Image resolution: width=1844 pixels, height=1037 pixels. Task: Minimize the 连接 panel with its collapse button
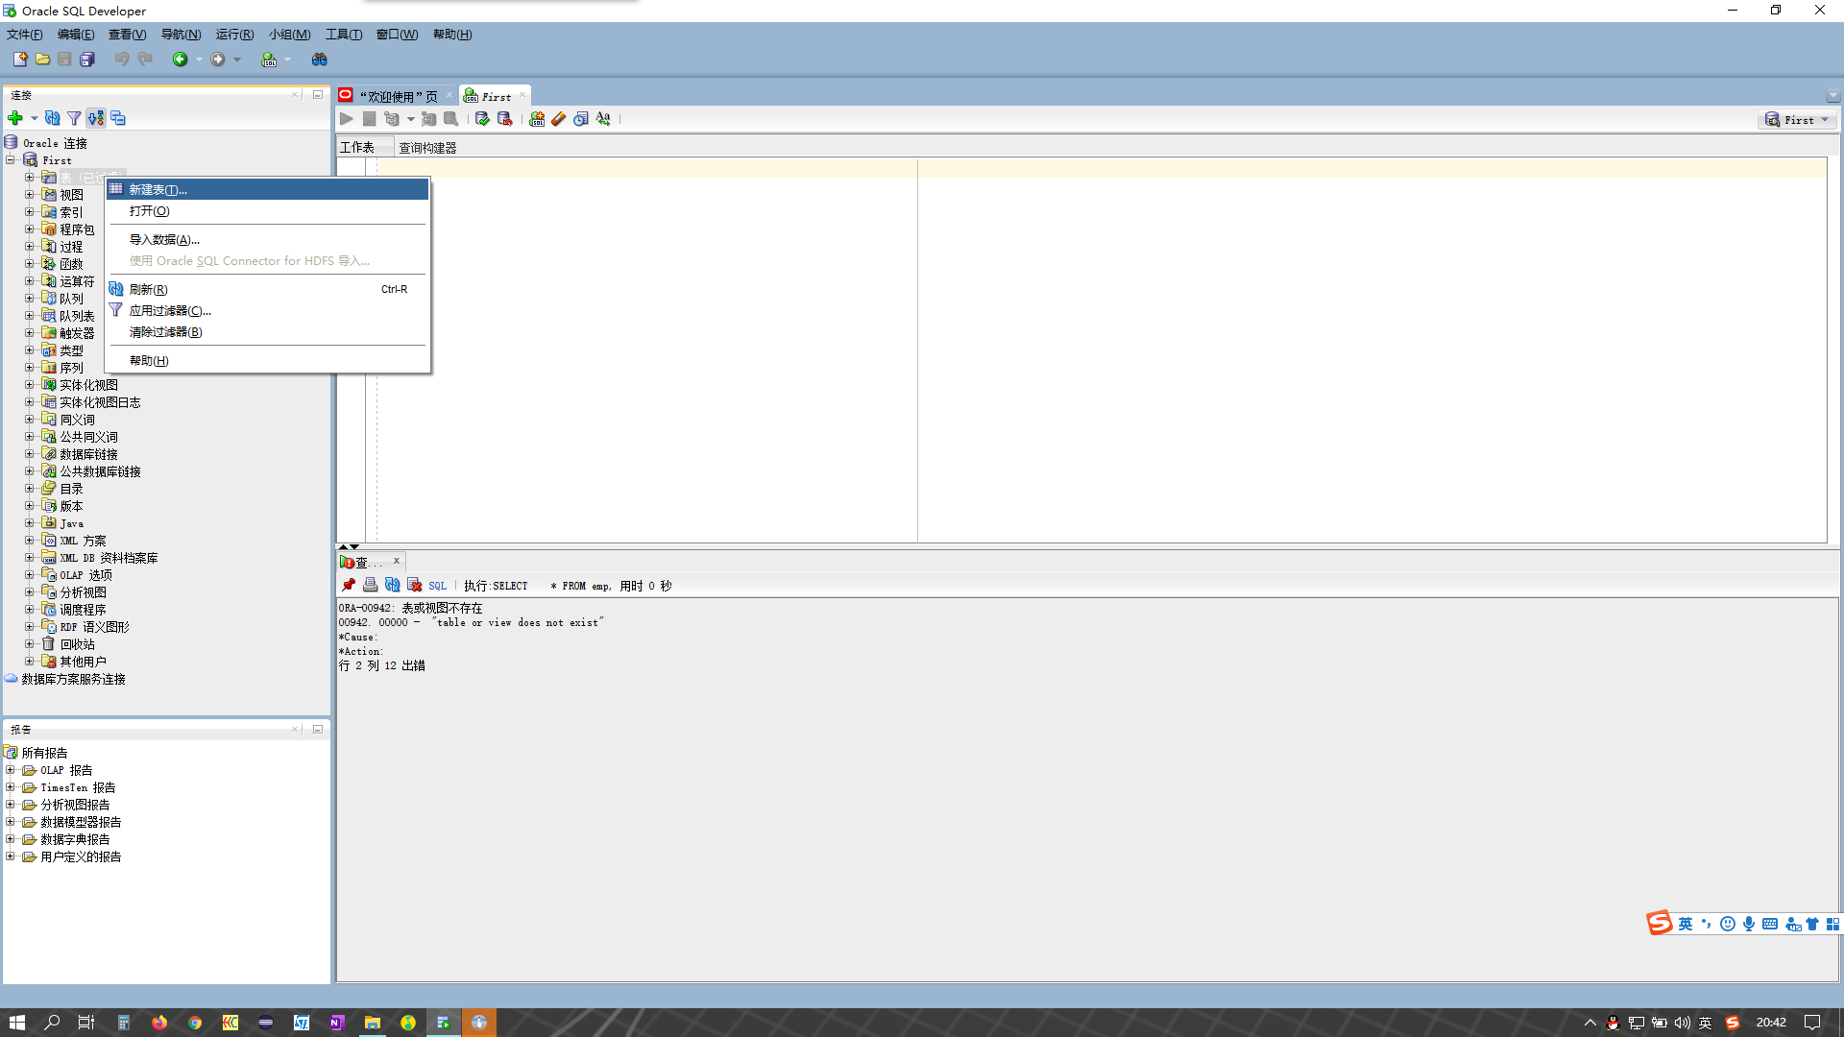point(318,94)
